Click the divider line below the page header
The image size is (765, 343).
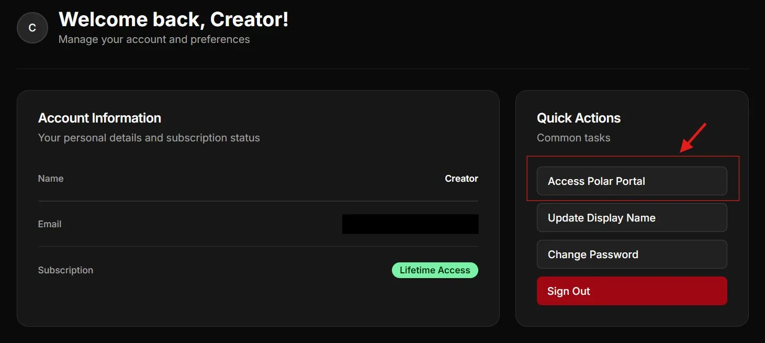(x=383, y=69)
